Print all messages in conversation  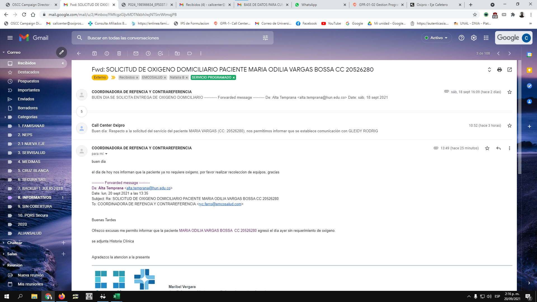click(500, 70)
